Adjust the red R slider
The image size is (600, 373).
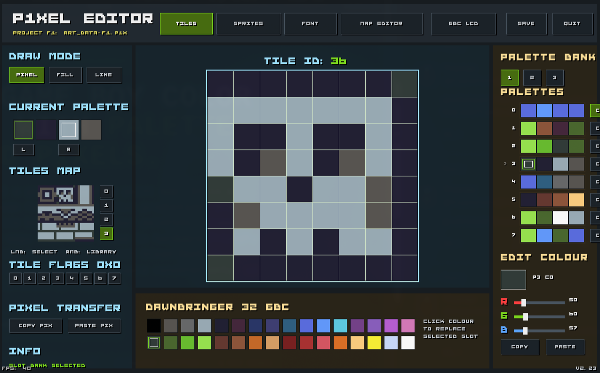[x=539, y=303]
